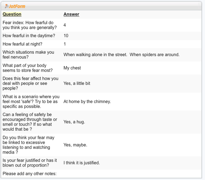Select the 'Which situations make you feel nervous?' question
The image size is (205, 180).
click(28, 55)
